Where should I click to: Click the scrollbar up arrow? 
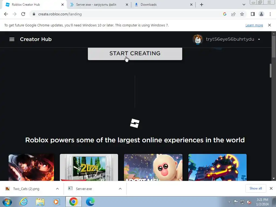tap(274, 33)
